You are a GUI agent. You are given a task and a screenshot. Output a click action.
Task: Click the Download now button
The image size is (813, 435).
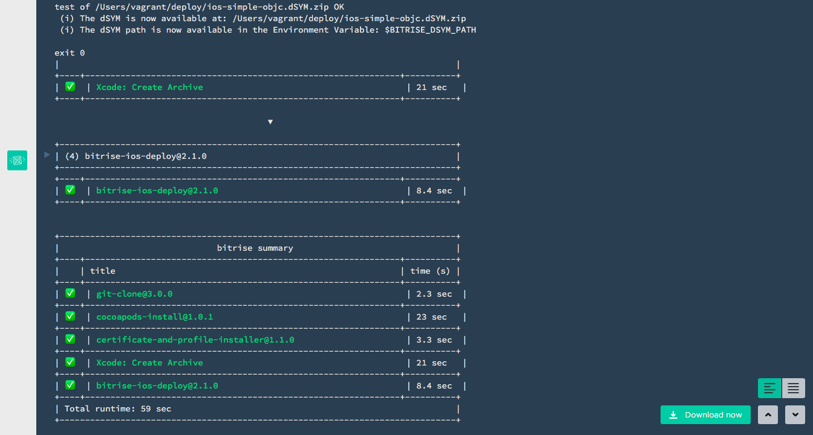(705, 414)
